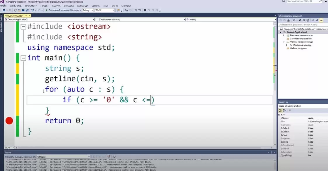Close the Вывод output panel
Viewport: 328px width, 171px height.
[275, 153]
